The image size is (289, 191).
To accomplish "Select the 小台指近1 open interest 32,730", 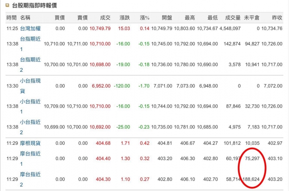I will point(252,106).
